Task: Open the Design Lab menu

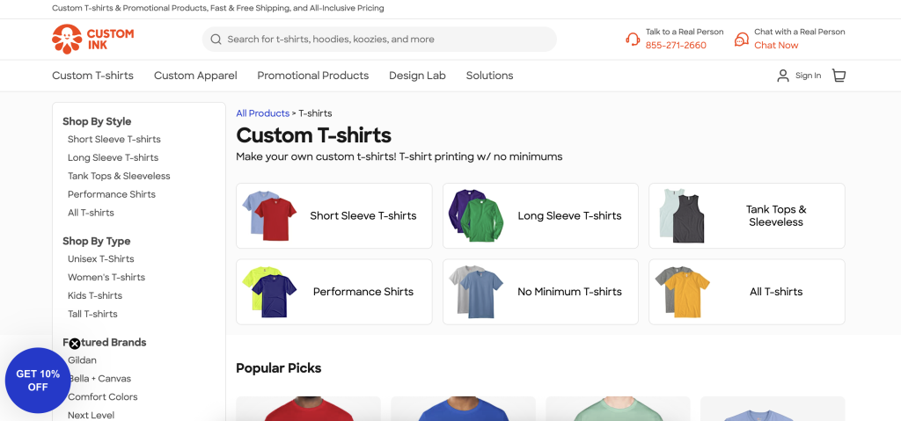Action: pos(417,76)
